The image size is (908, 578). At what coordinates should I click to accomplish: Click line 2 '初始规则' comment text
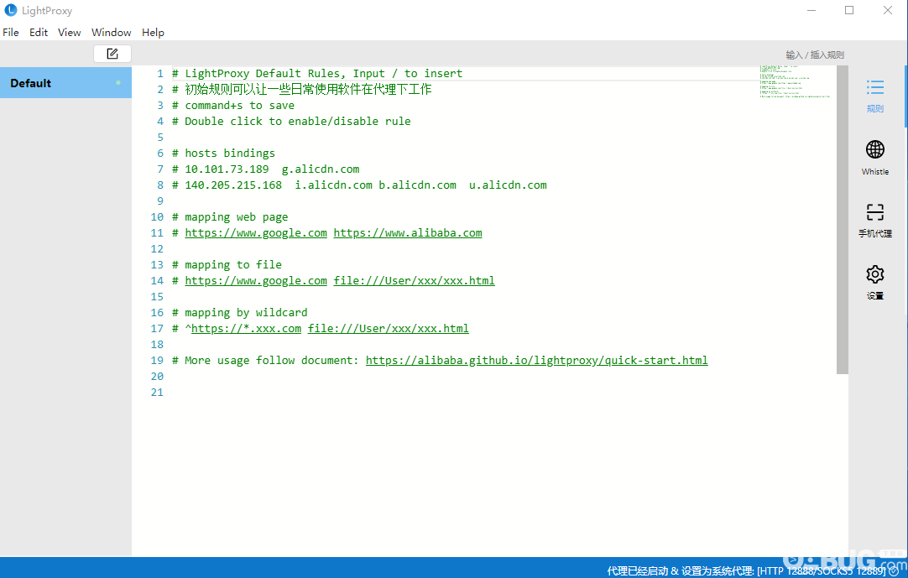point(302,89)
